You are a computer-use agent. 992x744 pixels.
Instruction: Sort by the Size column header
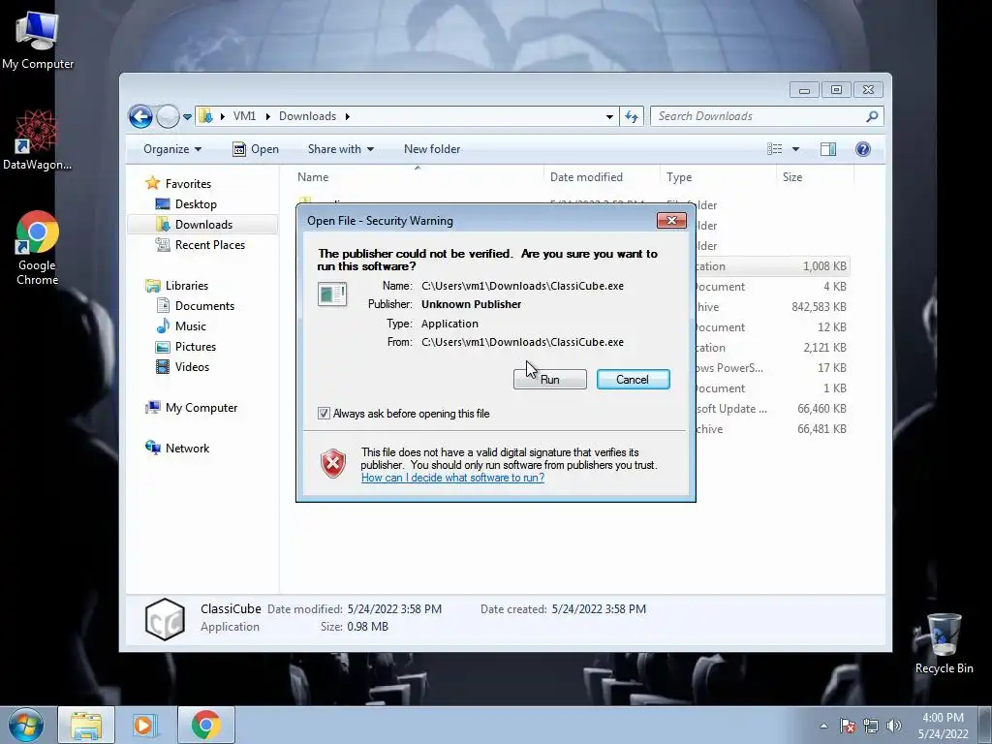814,177
